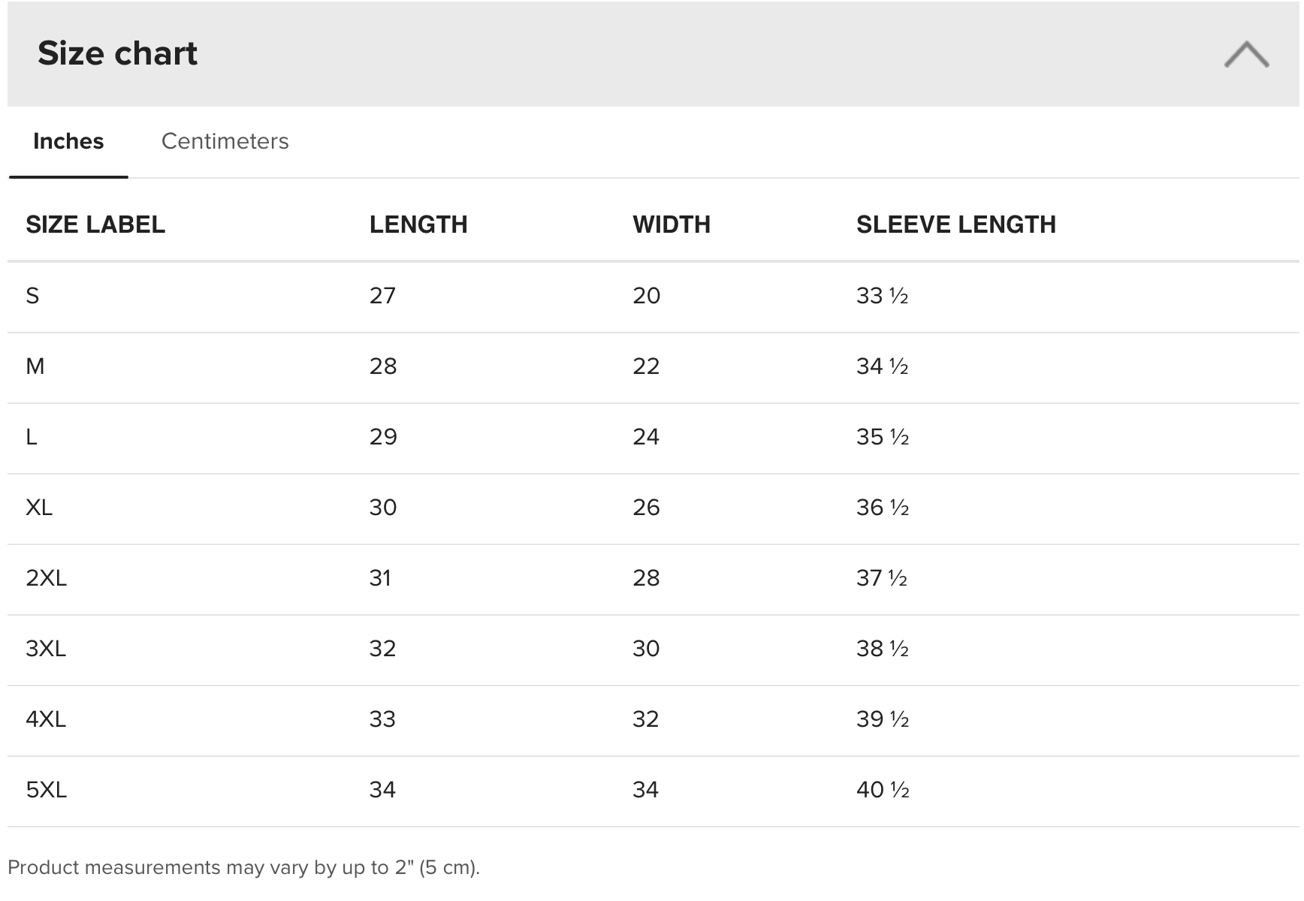Click the width value 26 for XL
The width and height of the screenshot is (1304, 901).
coord(646,508)
